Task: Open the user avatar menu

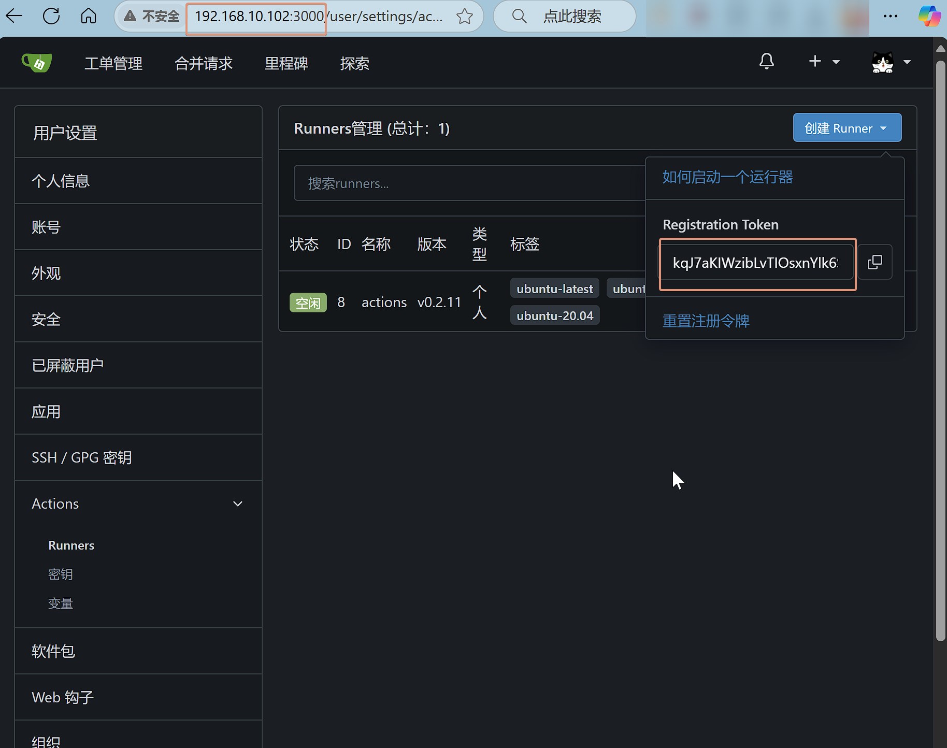Action: click(891, 62)
